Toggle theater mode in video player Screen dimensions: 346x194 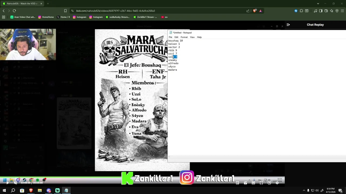[253, 183]
